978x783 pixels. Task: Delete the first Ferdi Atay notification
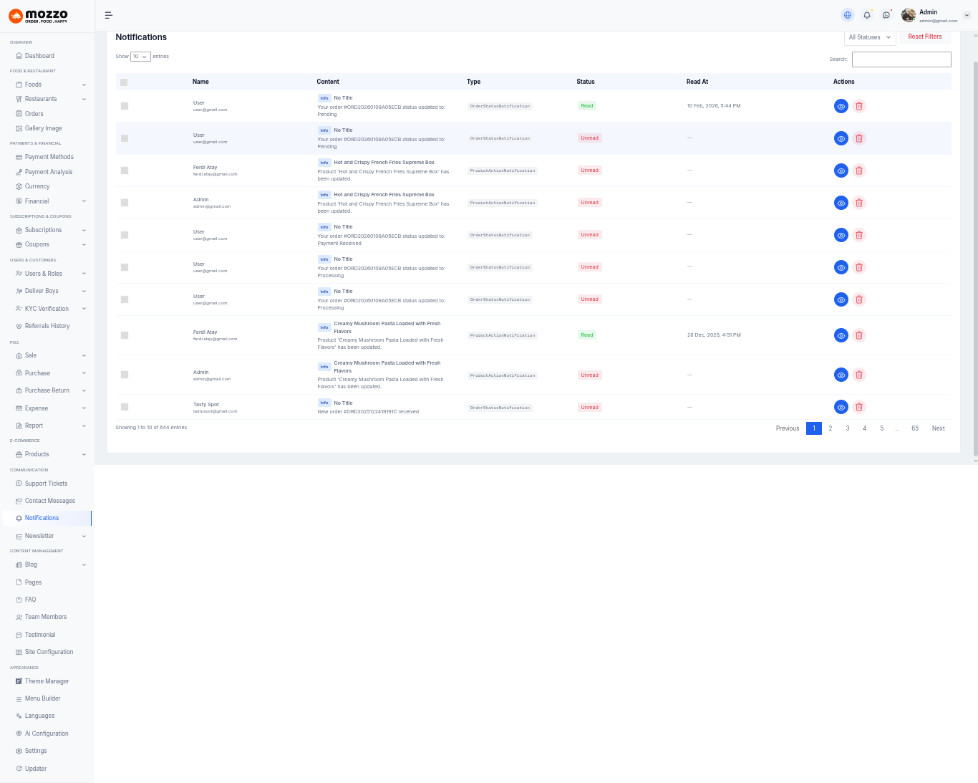point(859,170)
